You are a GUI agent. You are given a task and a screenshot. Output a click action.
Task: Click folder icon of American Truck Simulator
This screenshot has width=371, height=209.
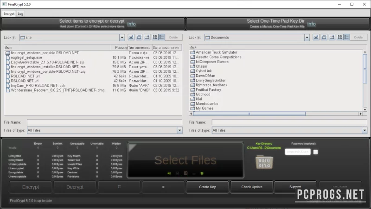coord(192,52)
